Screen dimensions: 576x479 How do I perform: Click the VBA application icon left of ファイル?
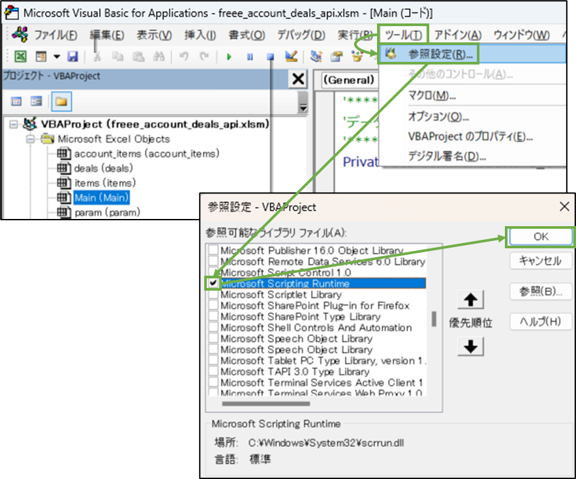click(20, 35)
